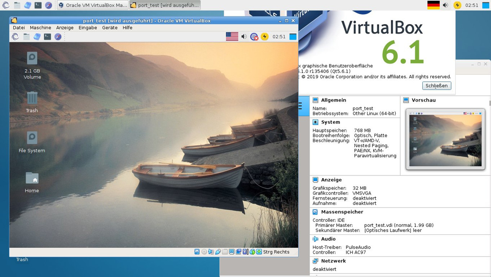This screenshot has width=491, height=277.
Task: Click audio indicator icon in VM status bar
Action: pyautogui.click(x=211, y=252)
